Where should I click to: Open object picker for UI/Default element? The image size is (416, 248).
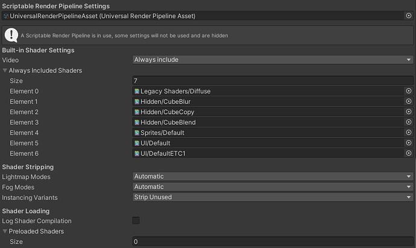(x=408, y=143)
